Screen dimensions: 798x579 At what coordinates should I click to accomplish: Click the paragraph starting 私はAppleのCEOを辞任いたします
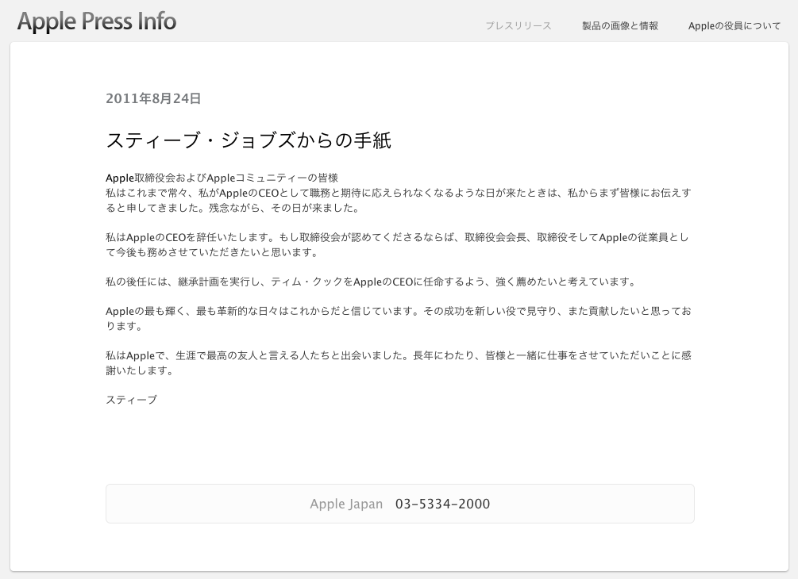(398, 244)
